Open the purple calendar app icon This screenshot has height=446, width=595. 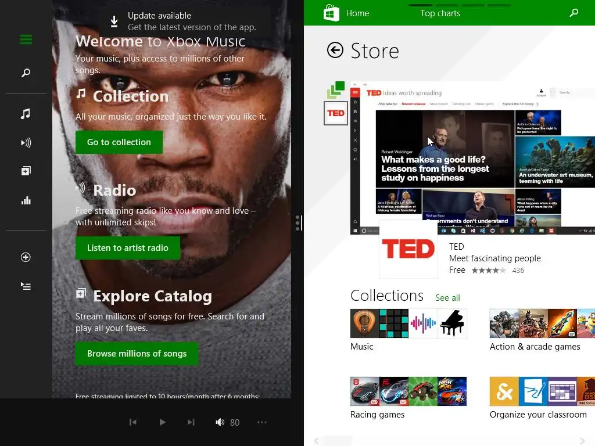pos(562,391)
